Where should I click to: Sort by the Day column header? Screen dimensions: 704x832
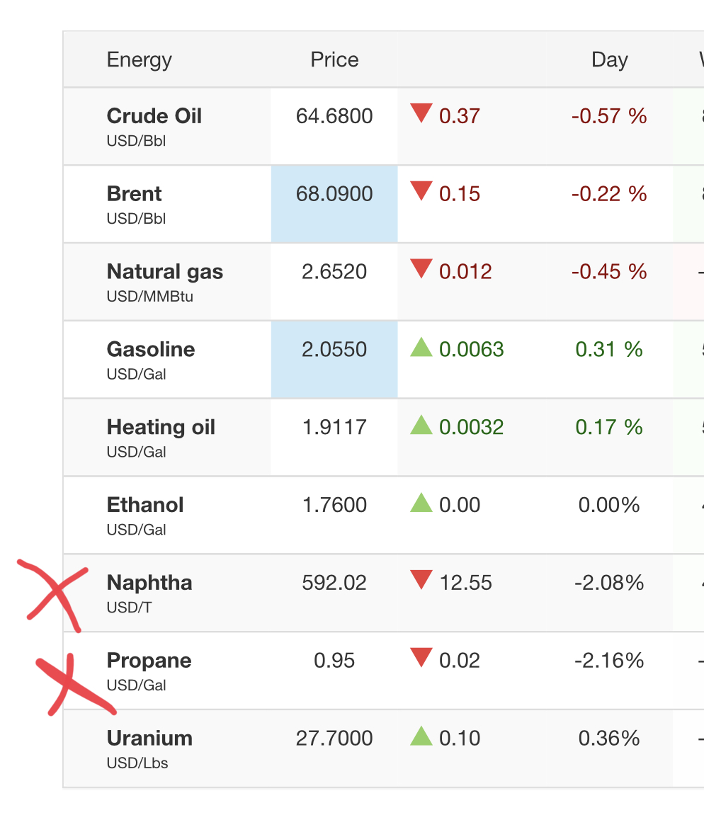609,60
